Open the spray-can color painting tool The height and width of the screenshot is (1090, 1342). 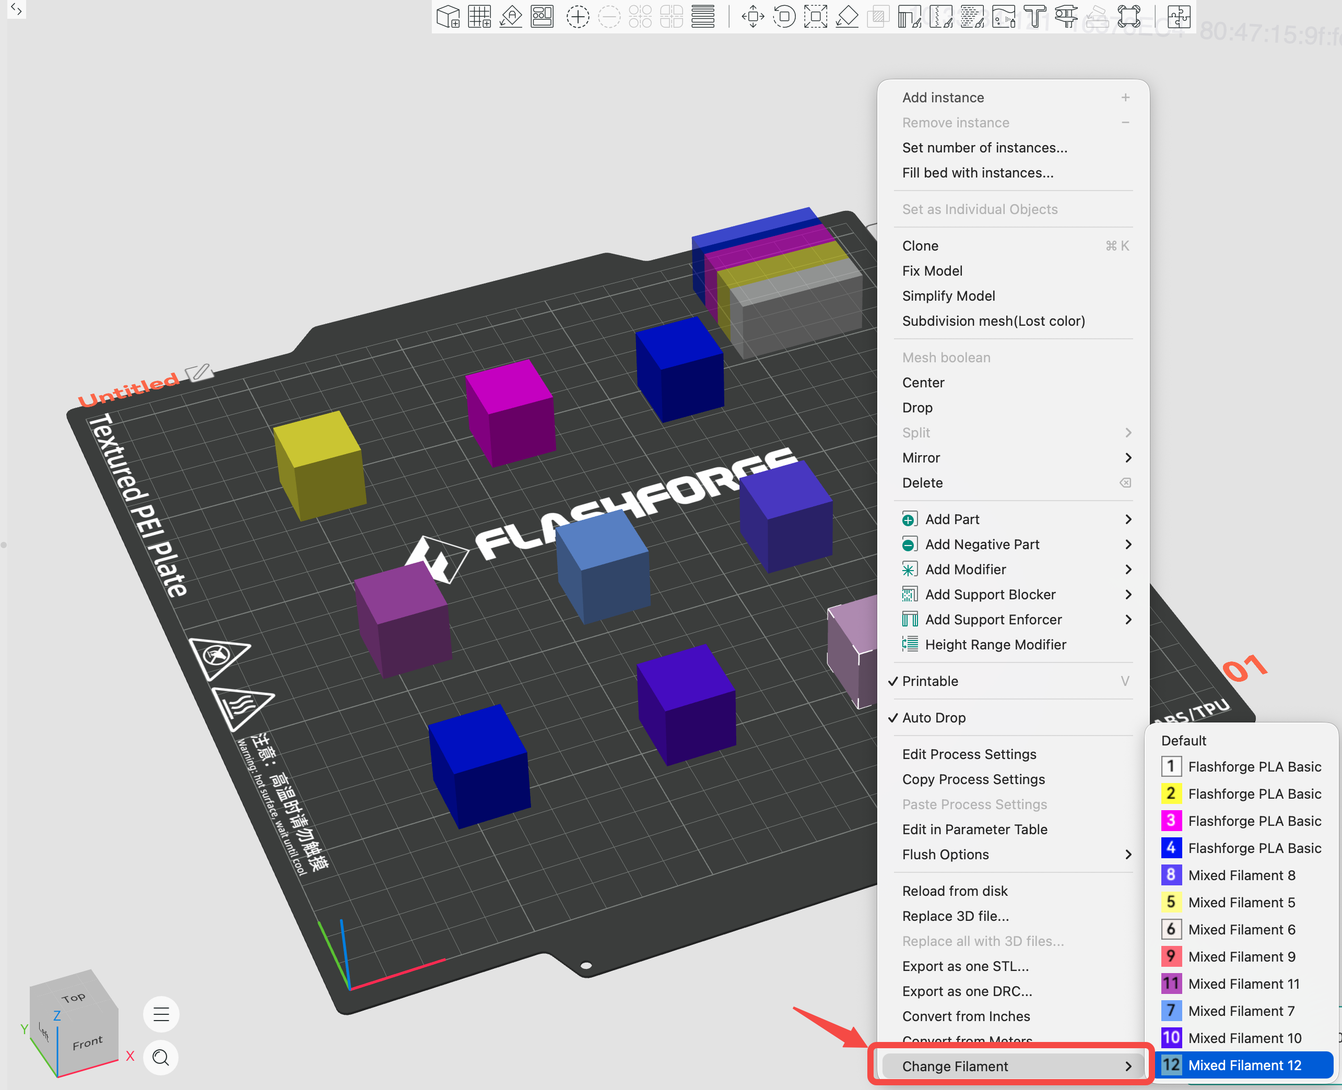coord(1004,16)
